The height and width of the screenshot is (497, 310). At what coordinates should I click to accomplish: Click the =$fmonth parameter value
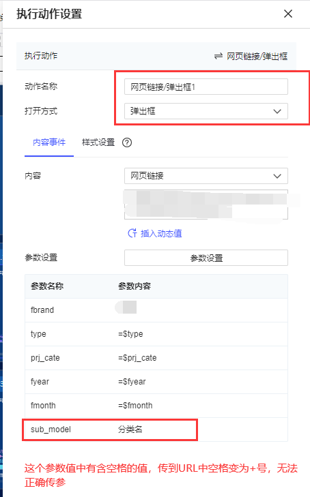(x=135, y=406)
